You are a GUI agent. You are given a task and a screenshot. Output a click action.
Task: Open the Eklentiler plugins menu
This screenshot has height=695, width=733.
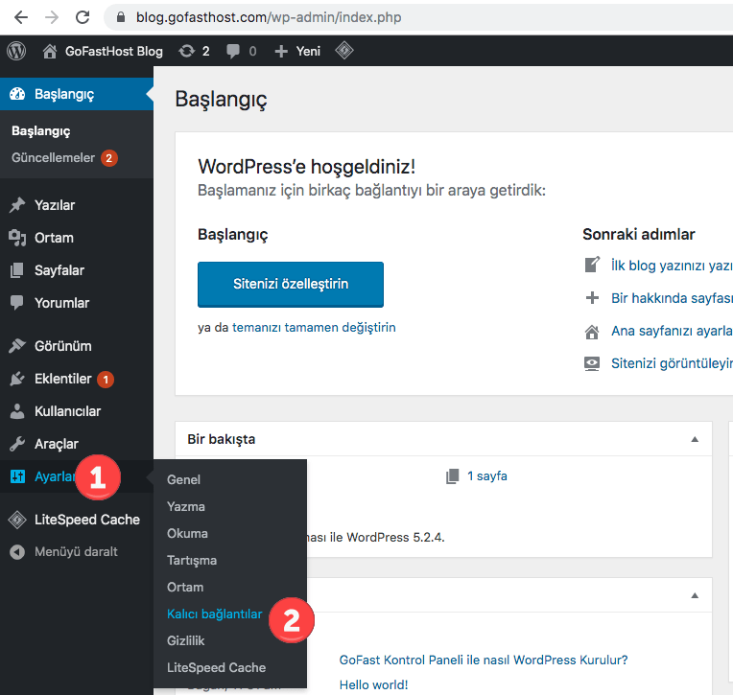click(x=63, y=379)
